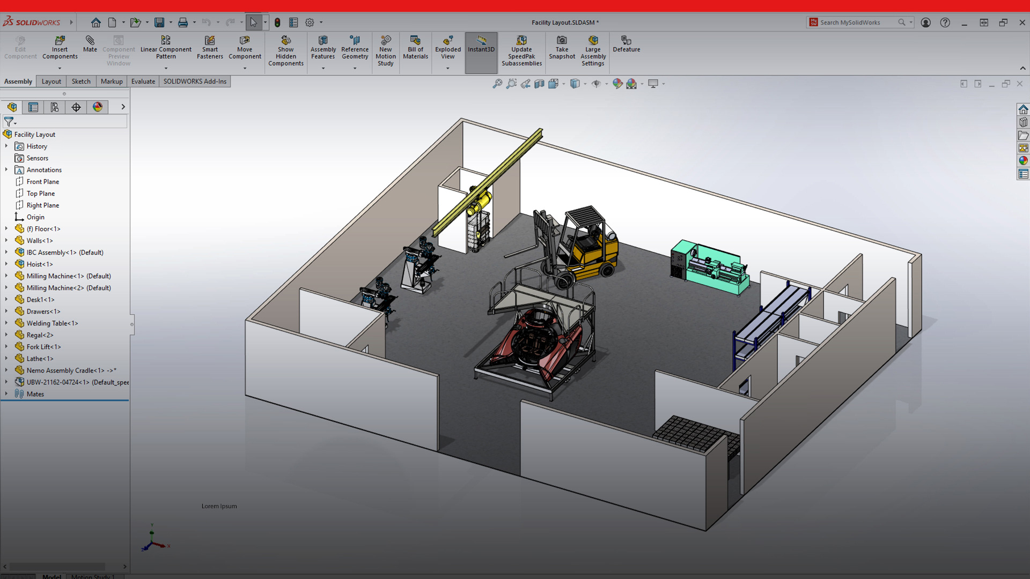Select the Origin item
The width and height of the screenshot is (1030, 579).
pyautogui.click(x=35, y=217)
